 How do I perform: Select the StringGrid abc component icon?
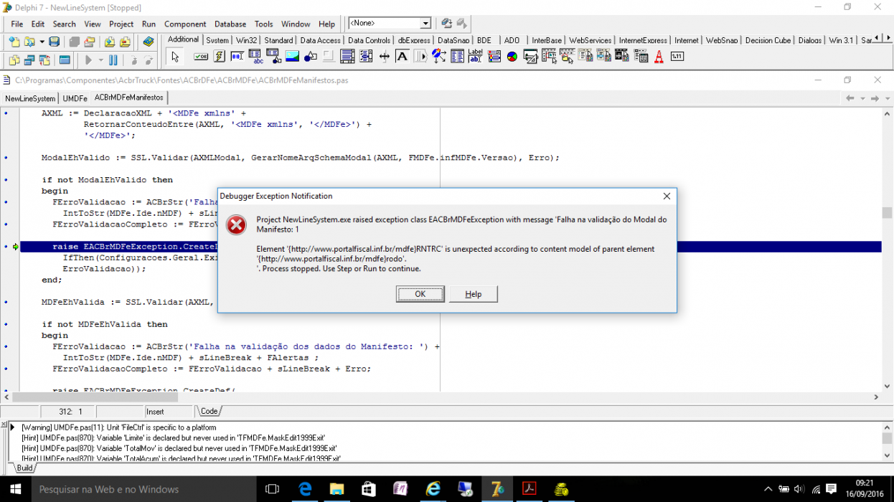coord(255,57)
